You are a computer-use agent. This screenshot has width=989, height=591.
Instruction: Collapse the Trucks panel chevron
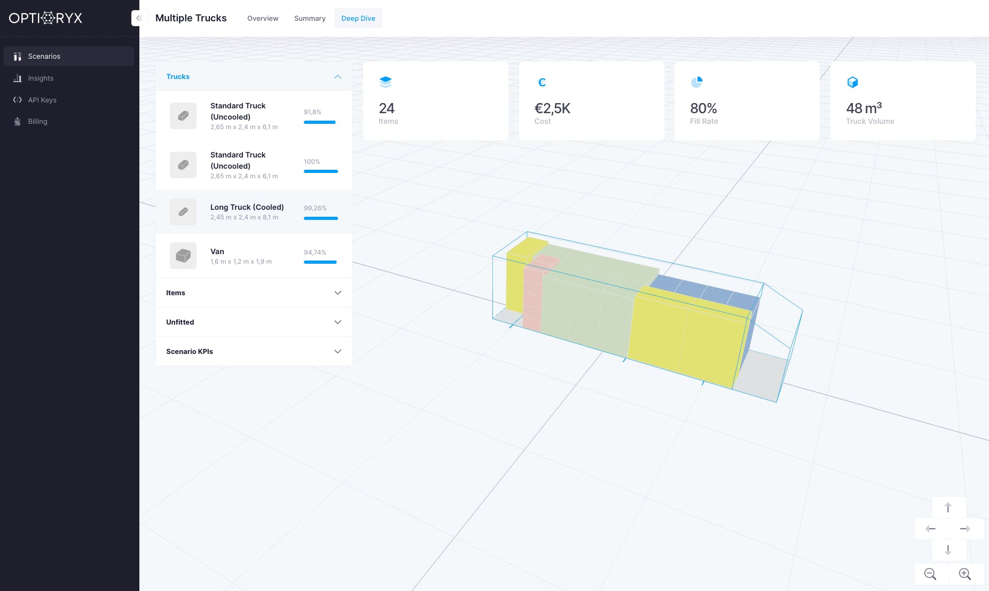click(x=338, y=77)
